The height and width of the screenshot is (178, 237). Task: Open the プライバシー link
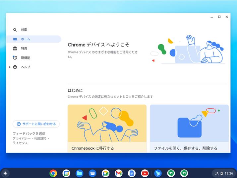pyautogui.click(x=22, y=138)
